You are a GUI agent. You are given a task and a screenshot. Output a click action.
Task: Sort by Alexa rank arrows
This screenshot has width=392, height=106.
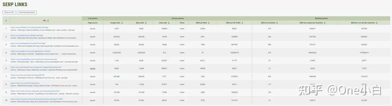pyautogui.click(x=169, y=23)
